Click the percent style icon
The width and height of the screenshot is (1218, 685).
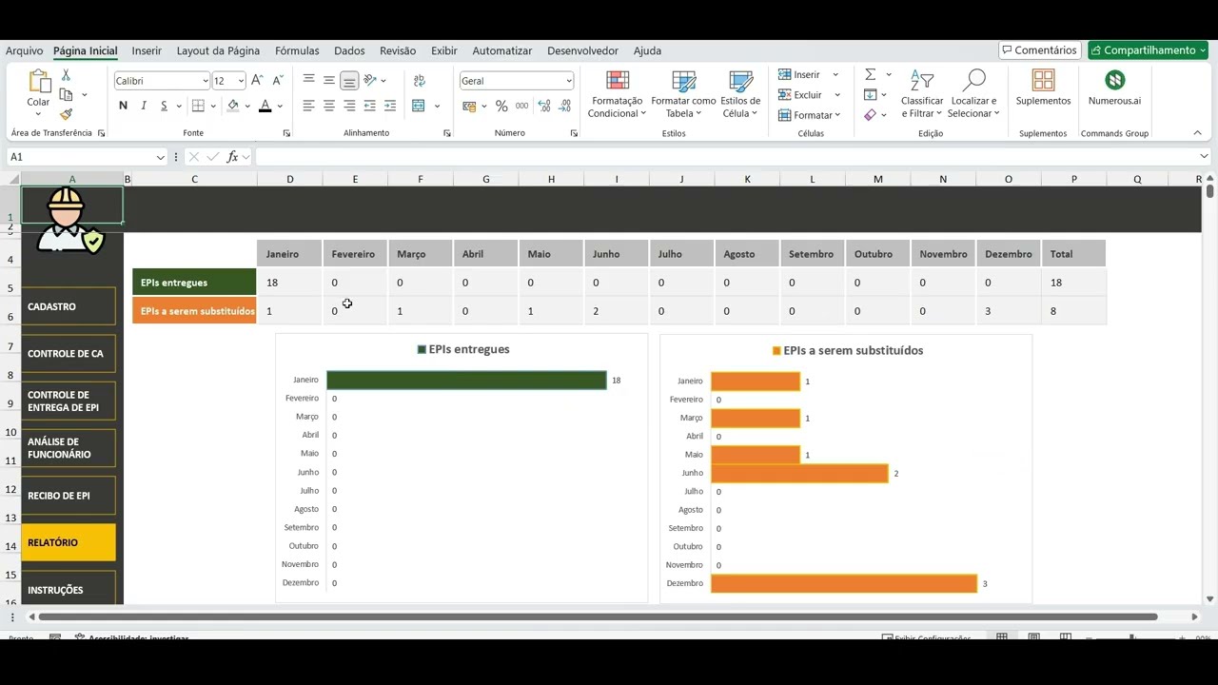click(501, 106)
